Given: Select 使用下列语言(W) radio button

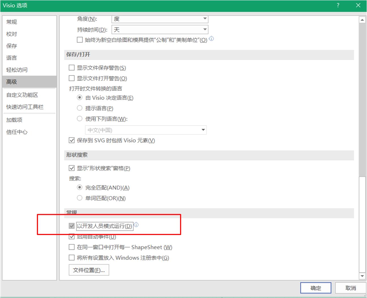Looking at the screenshot, I should click(x=80, y=119).
